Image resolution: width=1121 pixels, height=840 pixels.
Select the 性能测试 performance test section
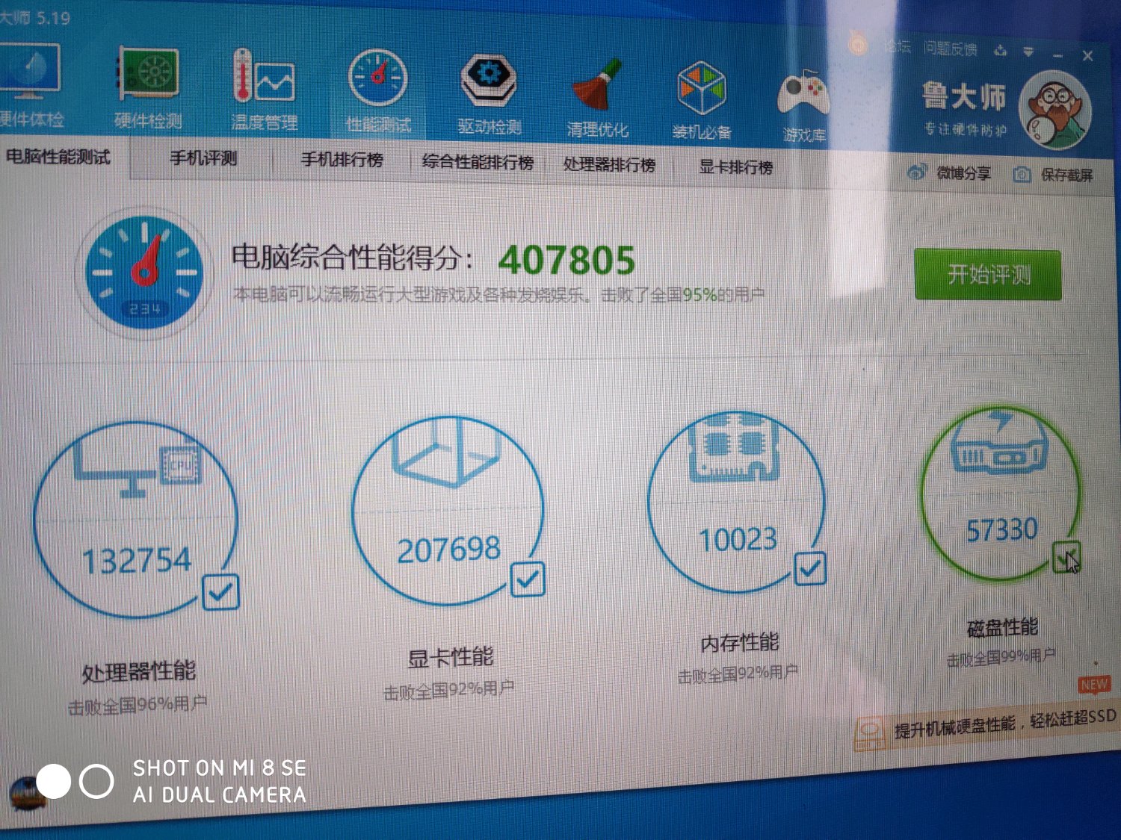378,91
